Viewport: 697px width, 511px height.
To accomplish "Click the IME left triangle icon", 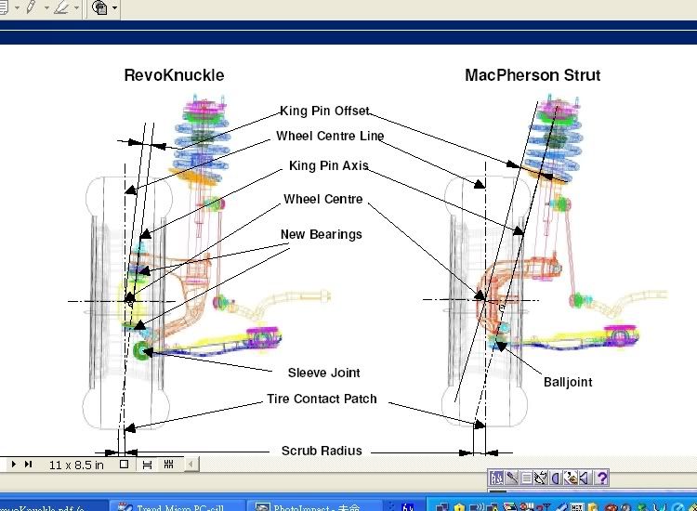I will tap(585, 478).
